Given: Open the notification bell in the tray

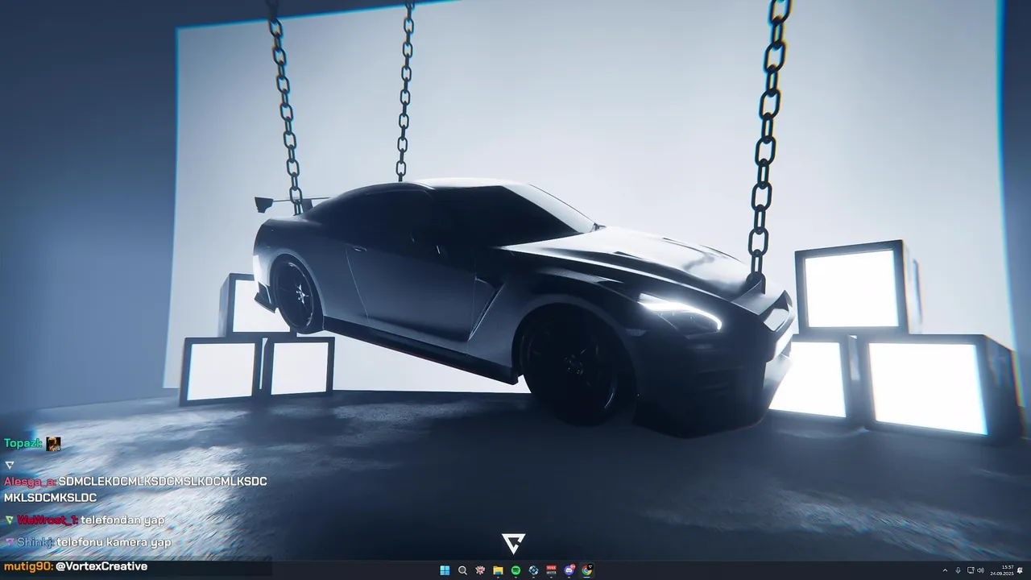Looking at the screenshot, I should 1020,570.
